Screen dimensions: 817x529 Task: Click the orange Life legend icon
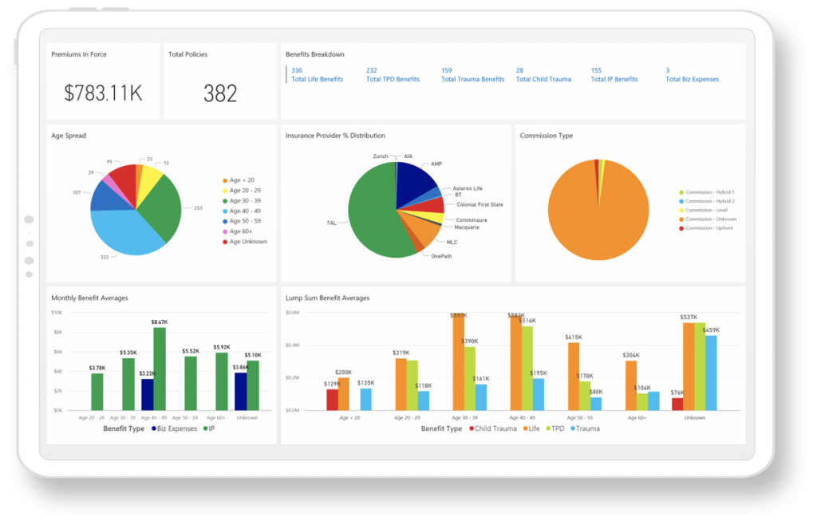[525, 428]
